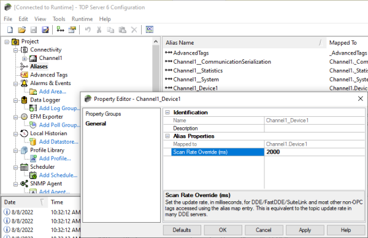Image resolution: width=368 pixels, height=238 pixels.
Task: Click the tree panel scroll up arrow
Action: [156, 42]
